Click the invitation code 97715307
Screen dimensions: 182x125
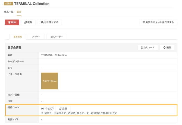(48, 108)
